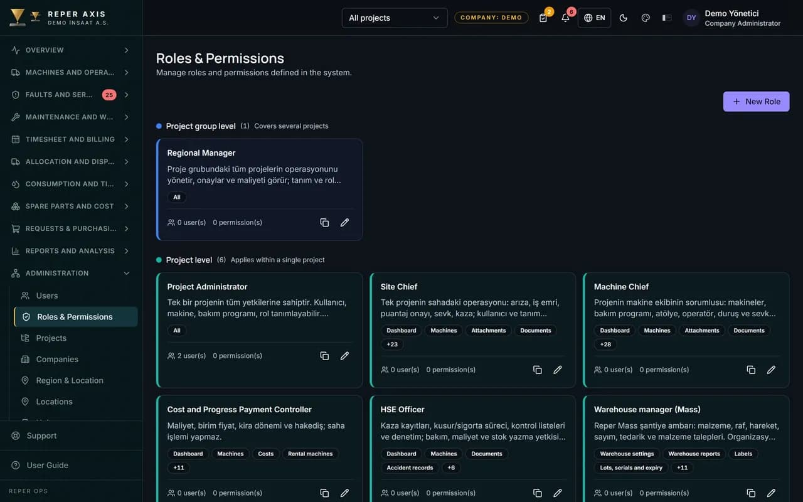Open the theme palette icon
The image size is (803, 502).
646,18
